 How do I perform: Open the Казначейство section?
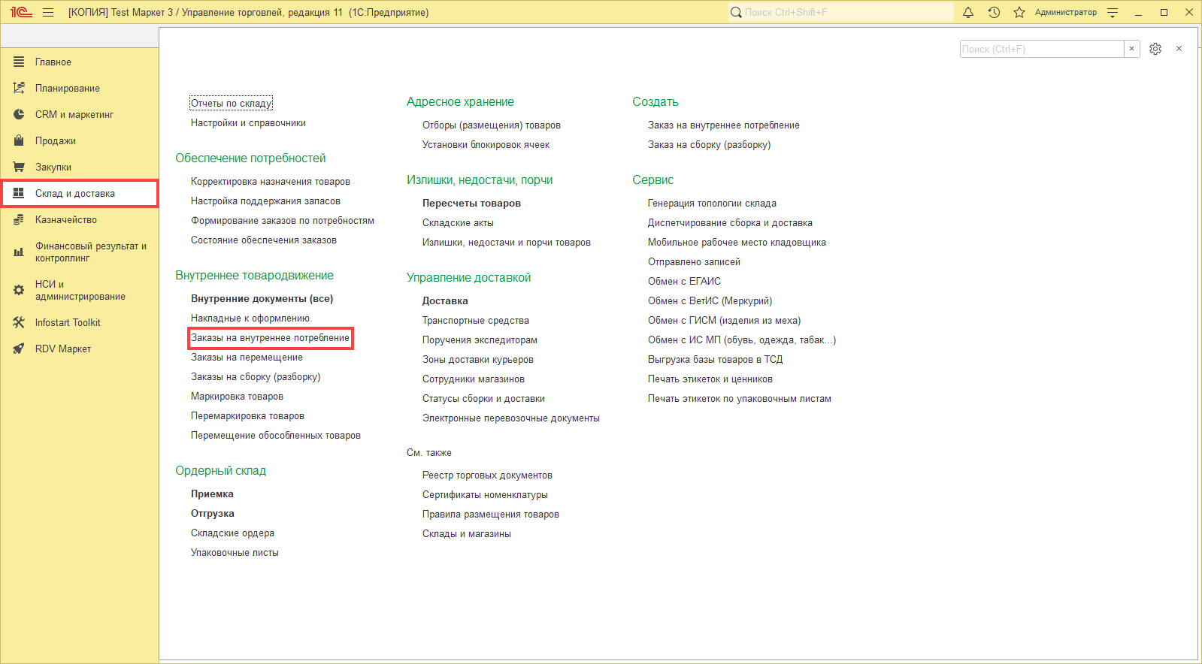pyautogui.click(x=66, y=220)
